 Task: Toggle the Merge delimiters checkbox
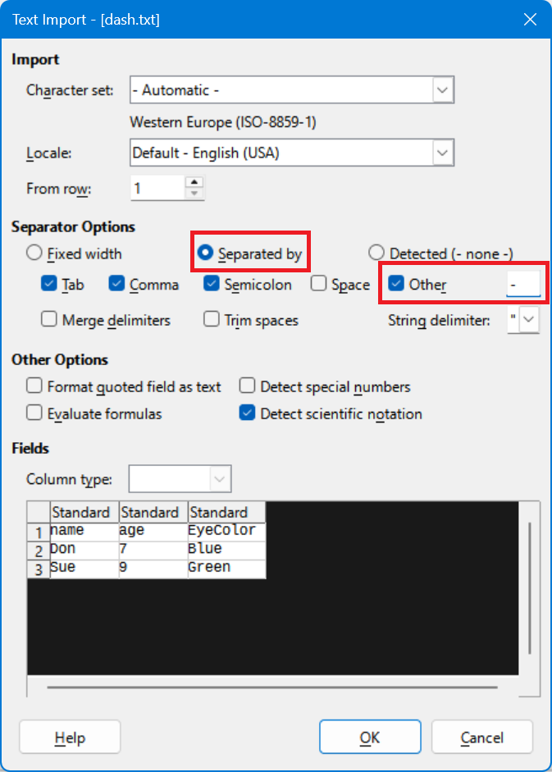(x=49, y=320)
